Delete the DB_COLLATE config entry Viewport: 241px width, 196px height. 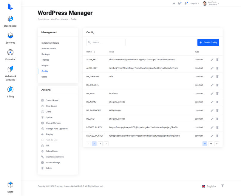tap(217, 85)
